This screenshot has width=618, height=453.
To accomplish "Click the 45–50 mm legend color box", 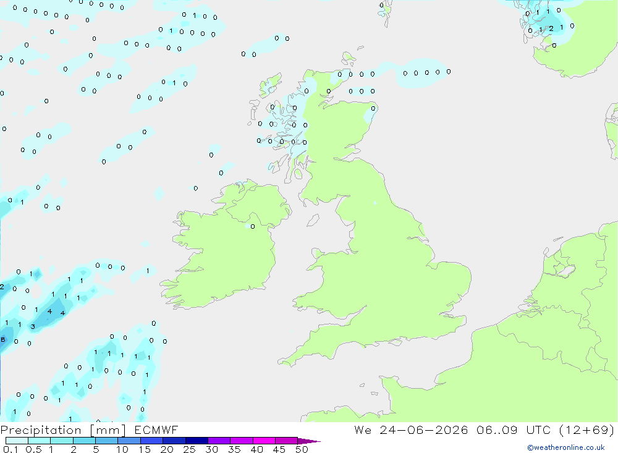I will coord(287,441).
